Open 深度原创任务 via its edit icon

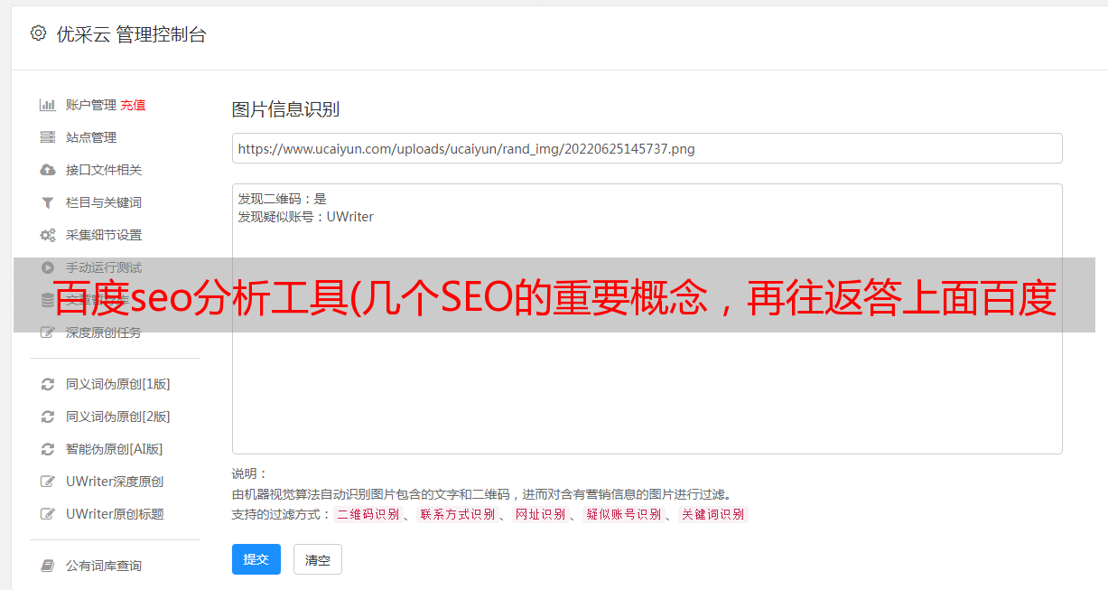click(48, 332)
